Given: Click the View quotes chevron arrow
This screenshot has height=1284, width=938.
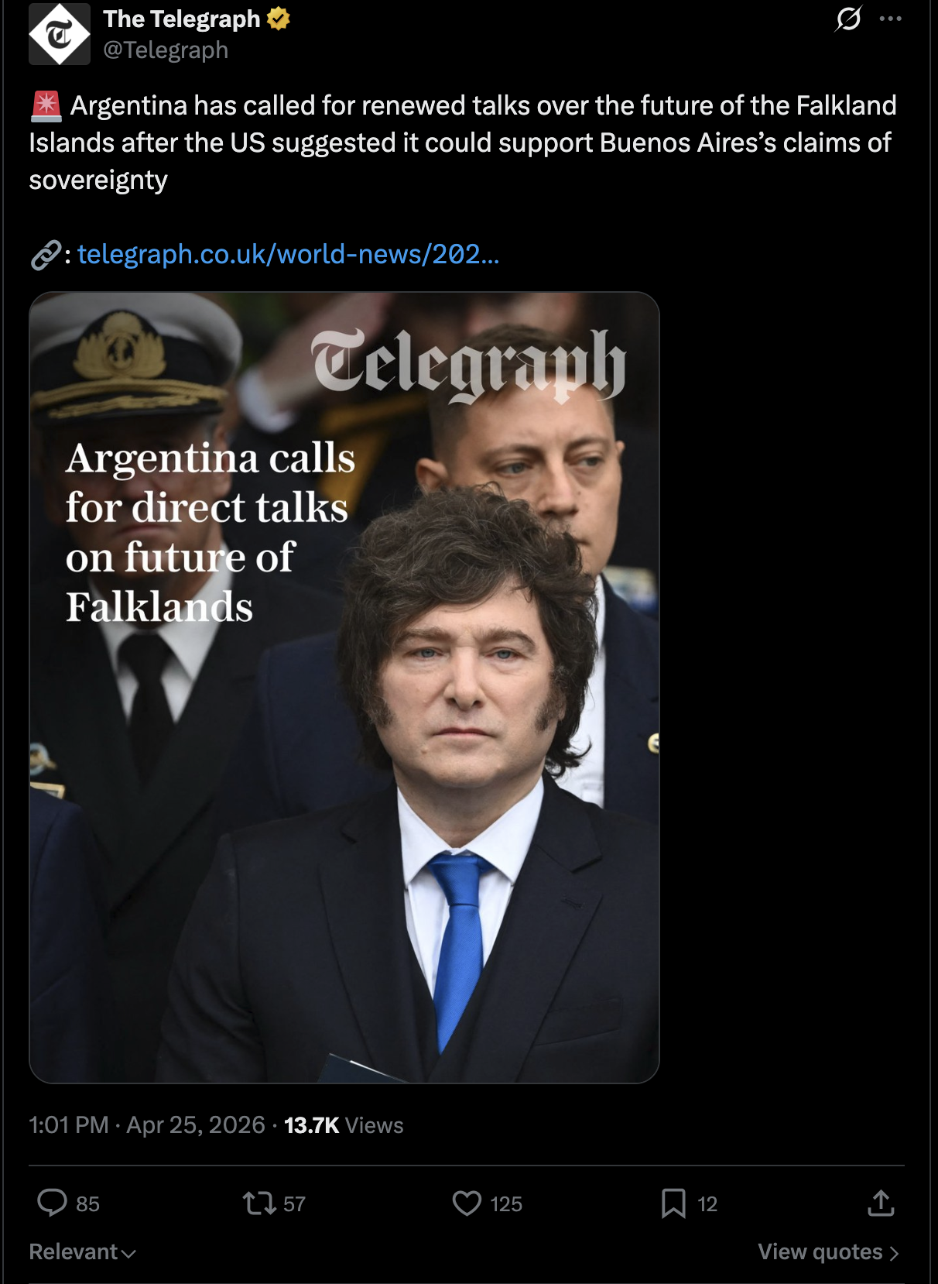Looking at the screenshot, I should tap(894, 1253).
